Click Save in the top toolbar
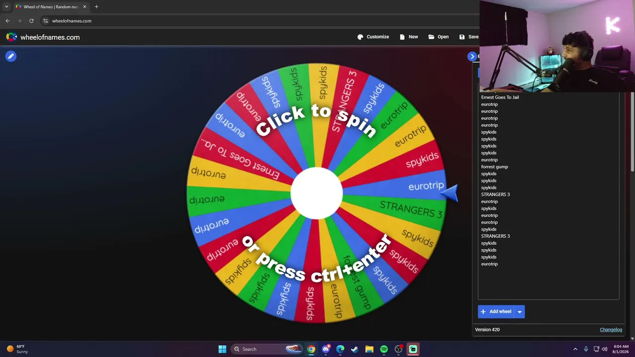This screenshot has height=357, width=635. coord(469,37)
